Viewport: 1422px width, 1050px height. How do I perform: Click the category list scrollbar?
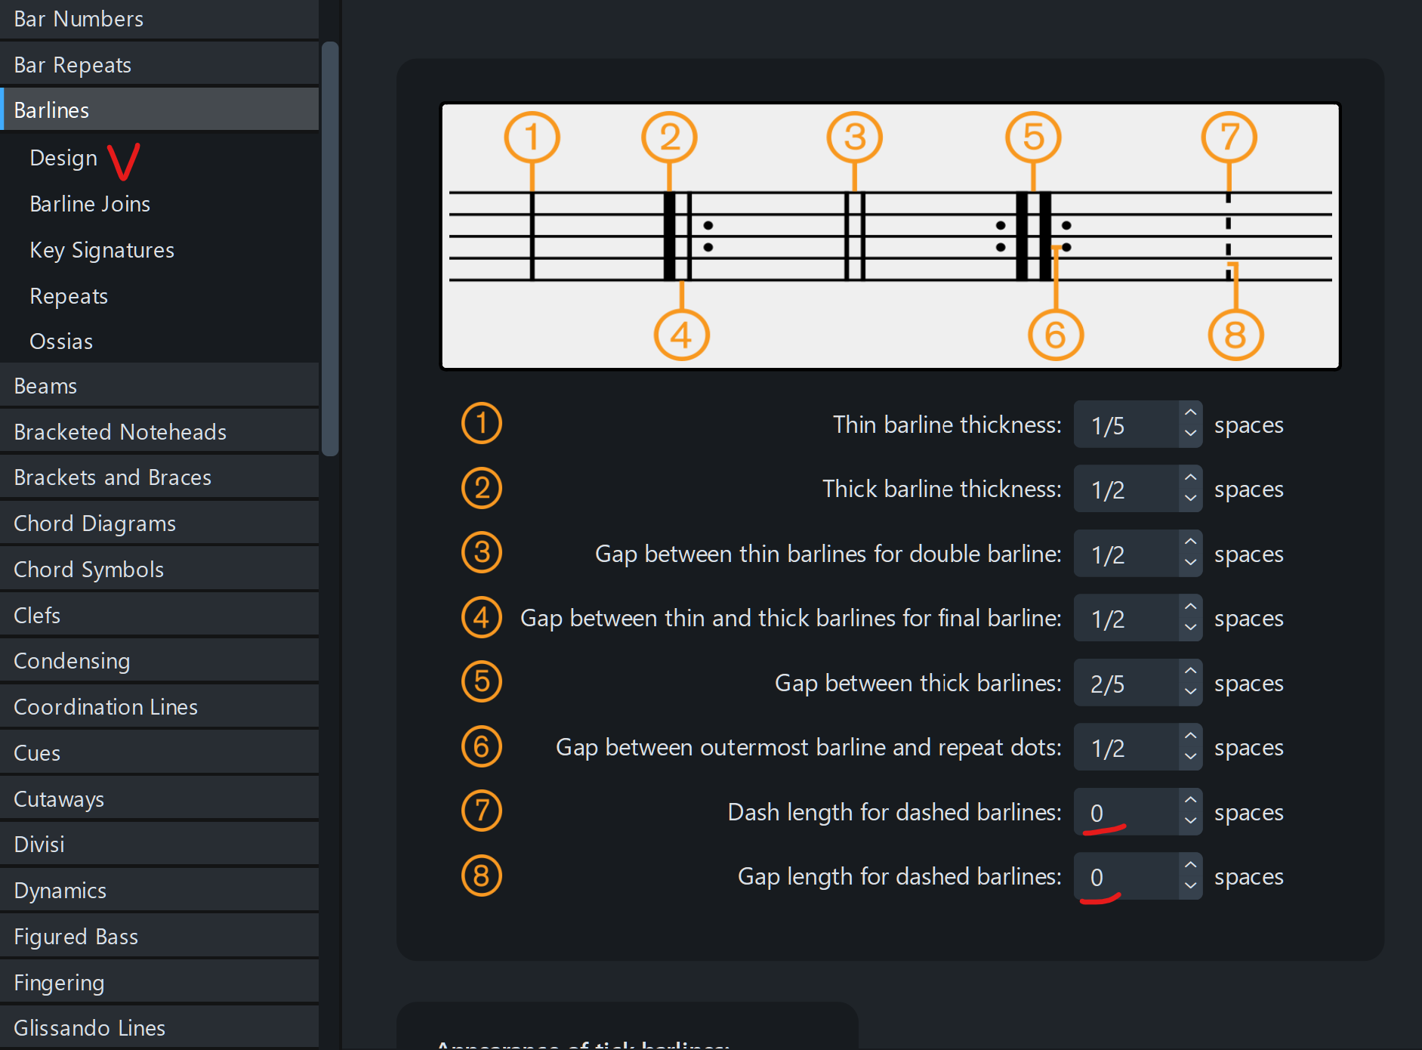click(330, 249)
